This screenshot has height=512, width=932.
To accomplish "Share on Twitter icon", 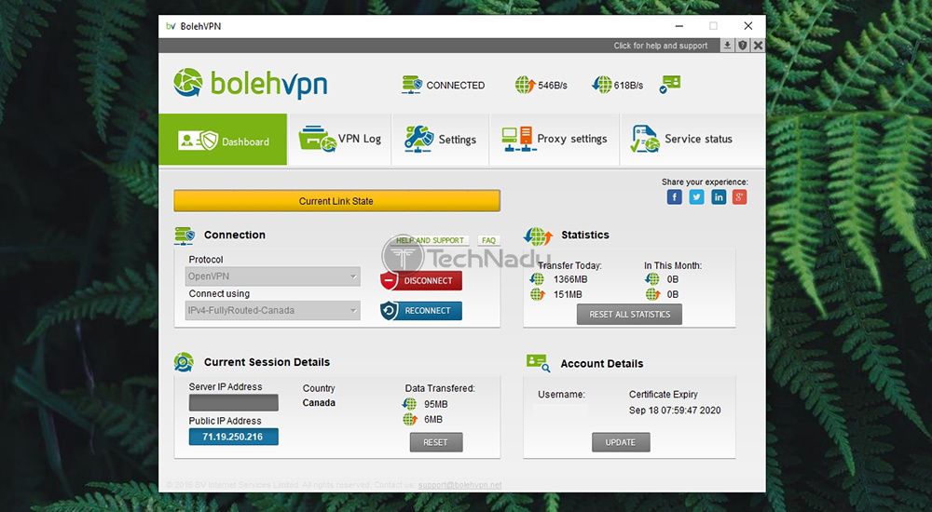I will point(696,197).
